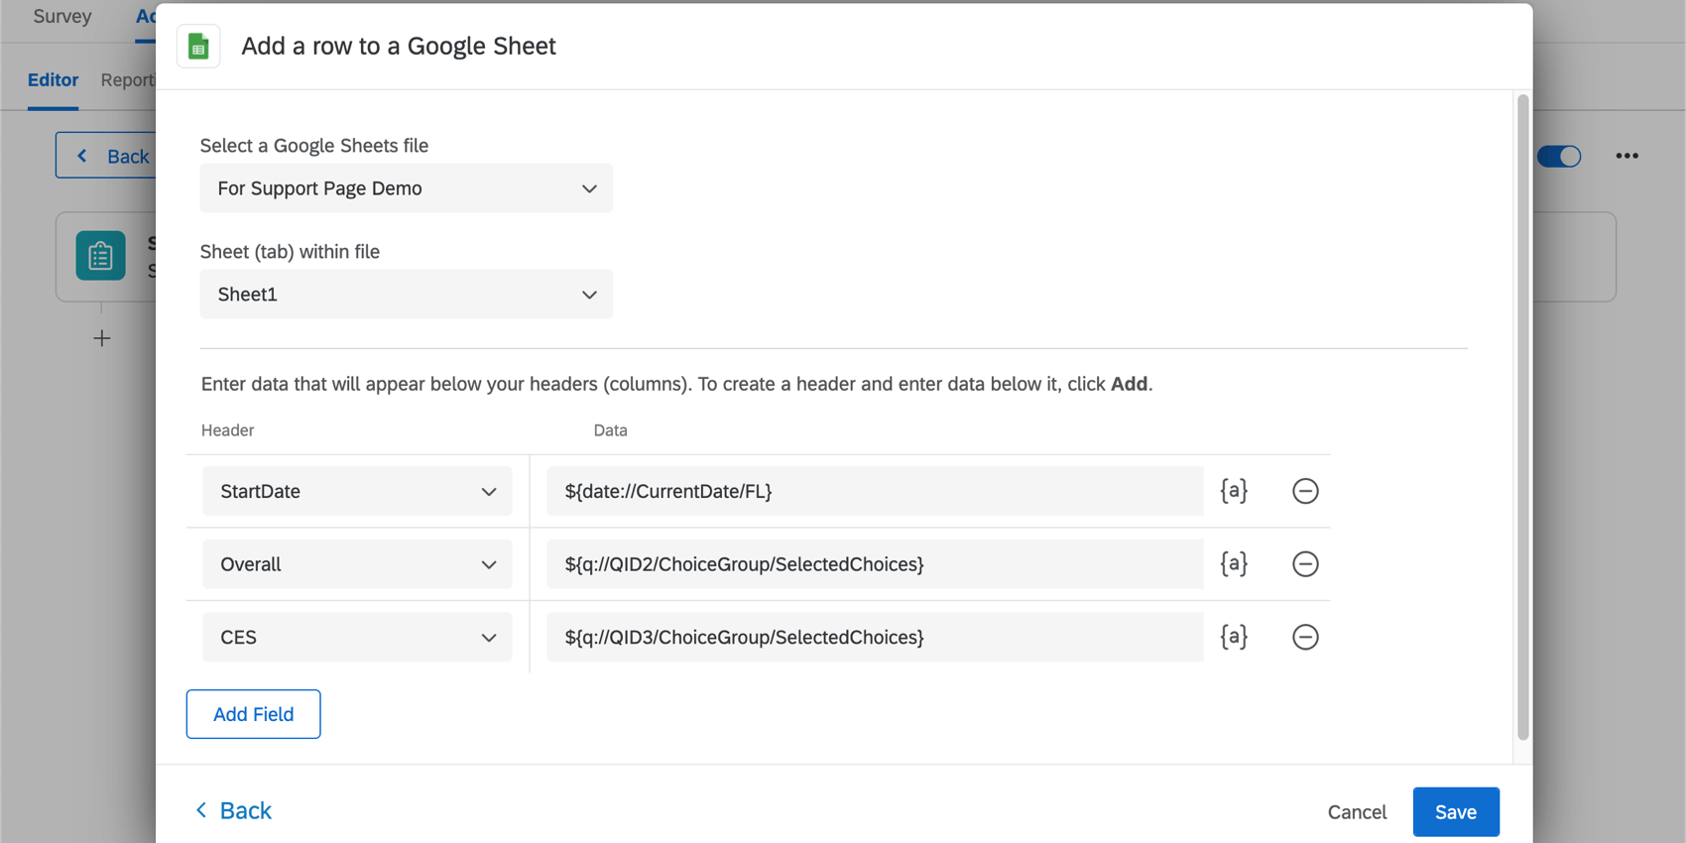The height and width of the screenshot is (843, 1686).
Task: Click the Data column label
Action: 610,430
